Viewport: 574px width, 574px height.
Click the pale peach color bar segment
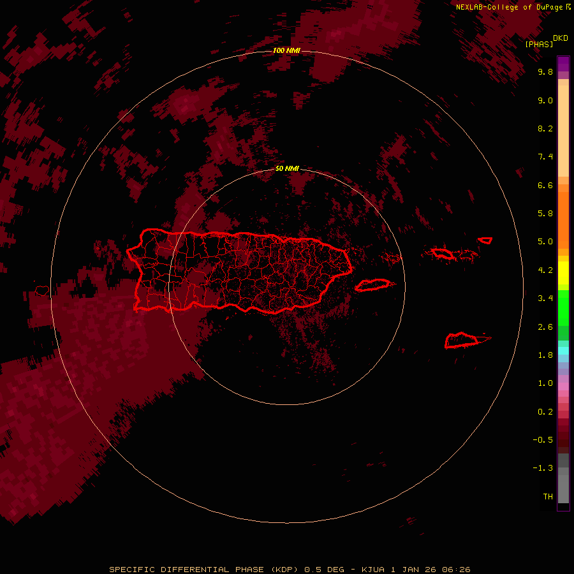(x=563, y=131)
